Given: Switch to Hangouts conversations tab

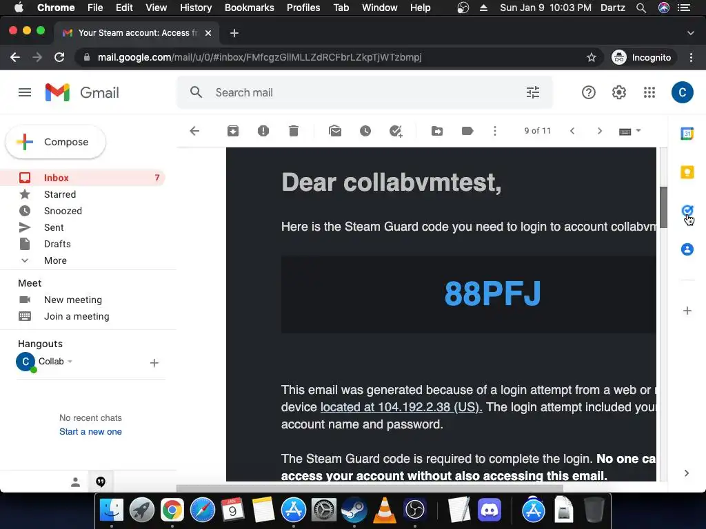Looking at the screenshot, I should click(101, 481).
